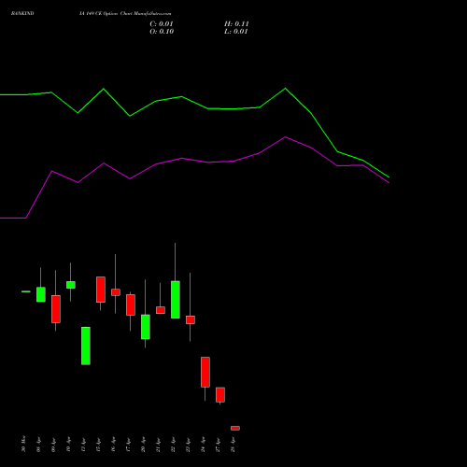Click the red candle for 15 Apr

click(101, 290)
